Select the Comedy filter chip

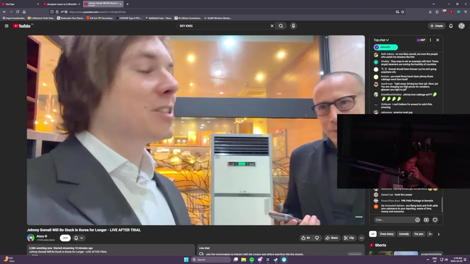[x=404, y=234]
